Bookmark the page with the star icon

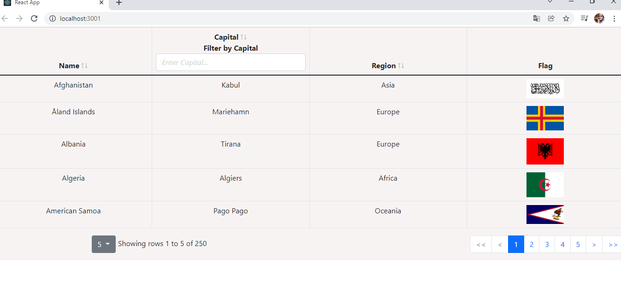pyautogui.click(x=566, y=18)
